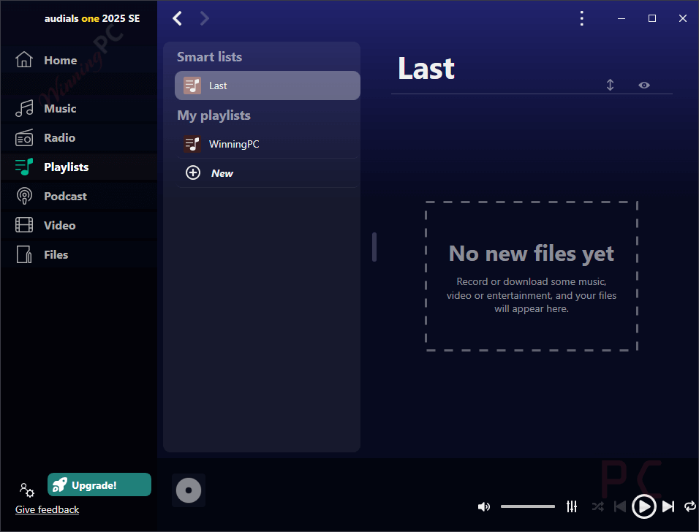Go to the Radio section
The width and height of the screenshot is (699, 532).
(78, 137)
